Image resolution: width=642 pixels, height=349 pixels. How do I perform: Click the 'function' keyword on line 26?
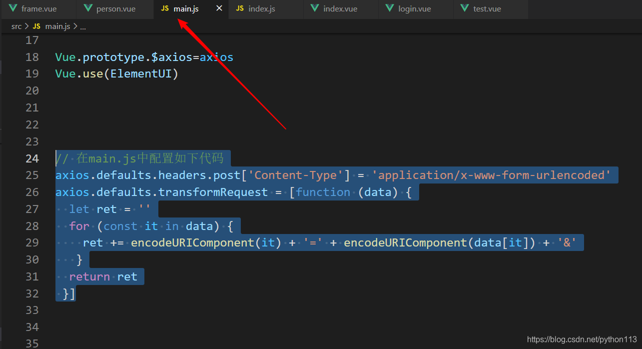click(x=323, y=192)
